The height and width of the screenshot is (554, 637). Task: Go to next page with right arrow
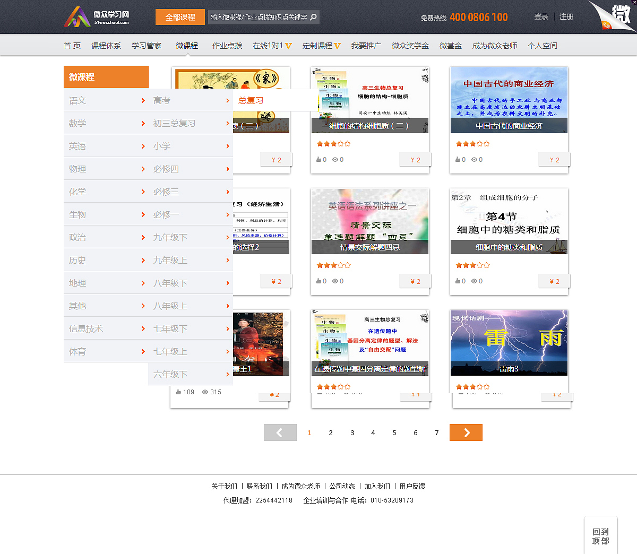466,432
